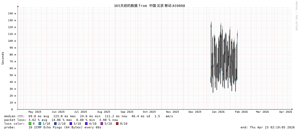The height and width of the screenshot is (131, 299).
Task: Click the purple 4/10 loss swatch
Action: (86, 124)
